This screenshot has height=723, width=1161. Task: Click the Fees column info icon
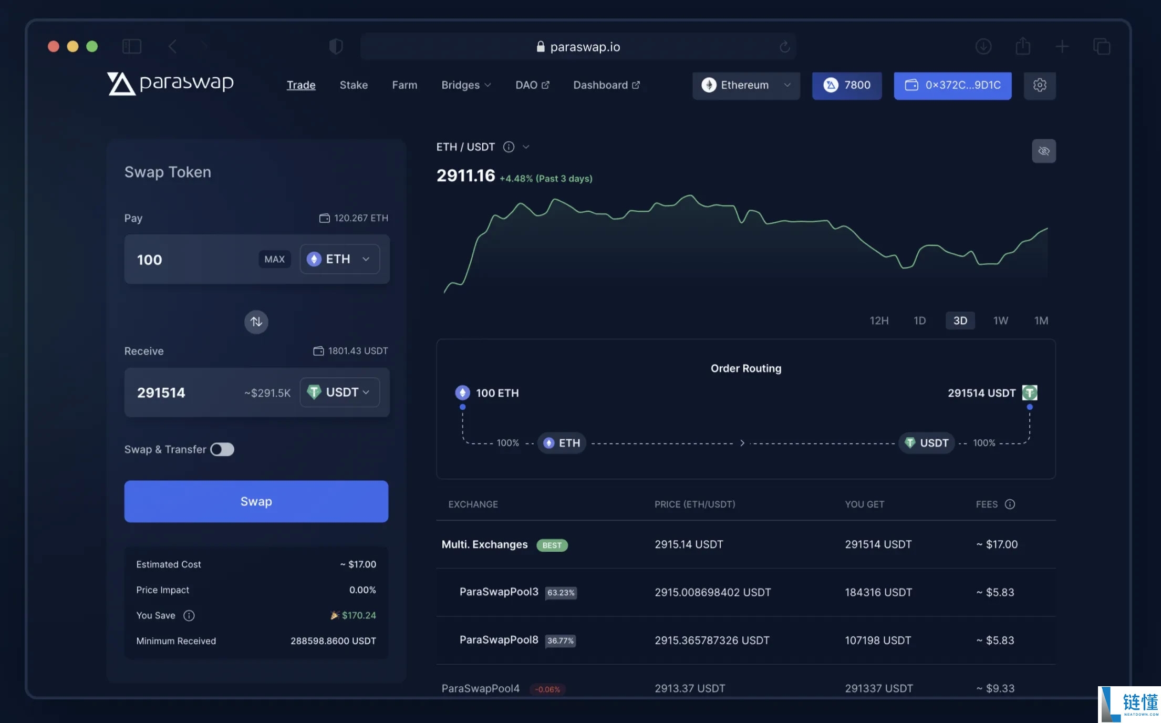[1010, 504]
